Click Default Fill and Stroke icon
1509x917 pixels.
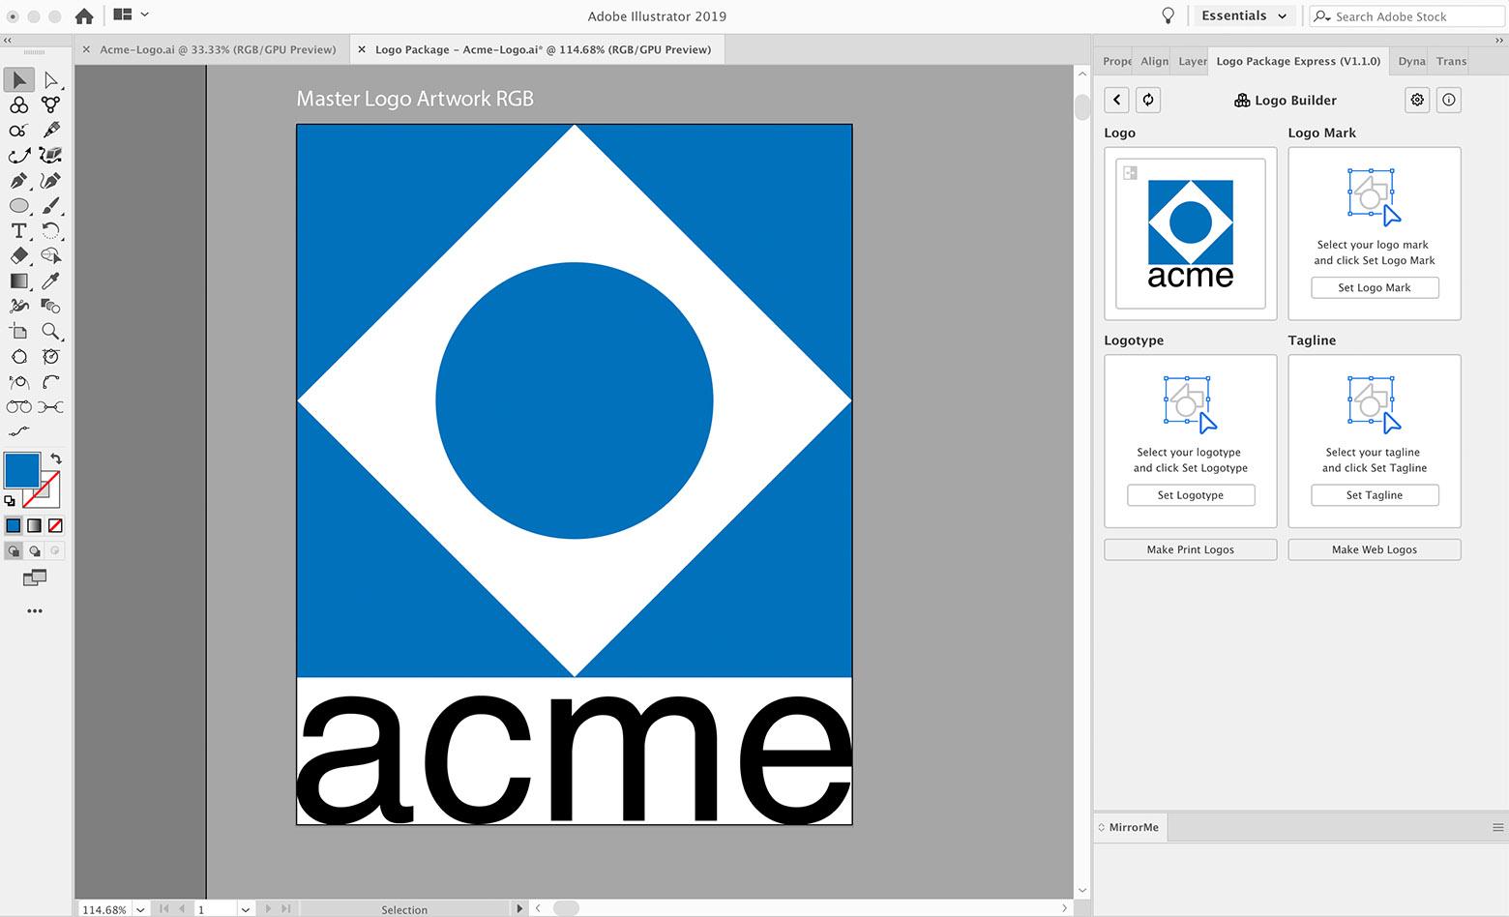(10, 501)
